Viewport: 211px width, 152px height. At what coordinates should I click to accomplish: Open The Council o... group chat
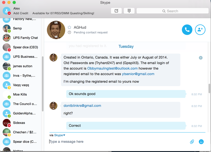tap(21, 104)
